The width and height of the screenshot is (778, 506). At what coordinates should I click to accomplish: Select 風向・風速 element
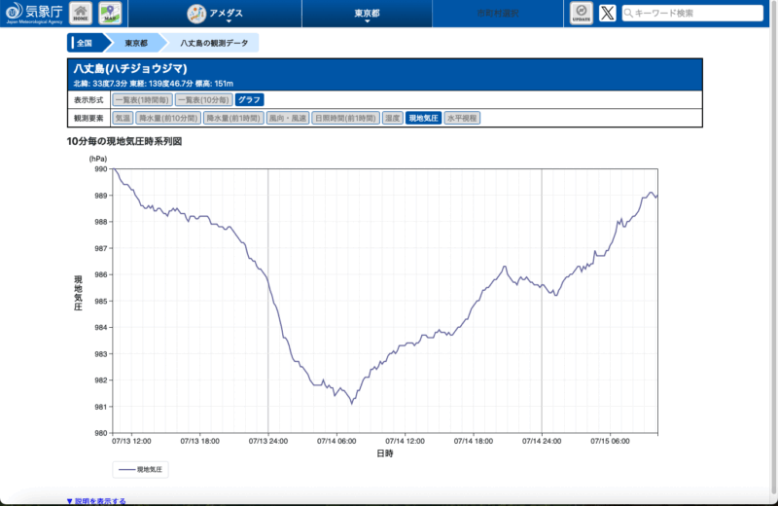[x=288, y=118]
